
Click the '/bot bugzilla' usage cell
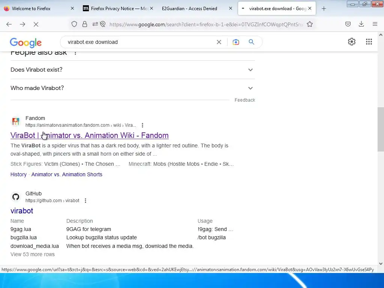[x=211, y=237]
